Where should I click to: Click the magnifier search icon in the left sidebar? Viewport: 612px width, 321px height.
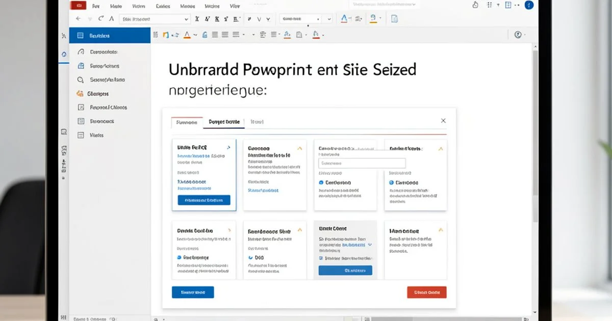tap(80, 80)
